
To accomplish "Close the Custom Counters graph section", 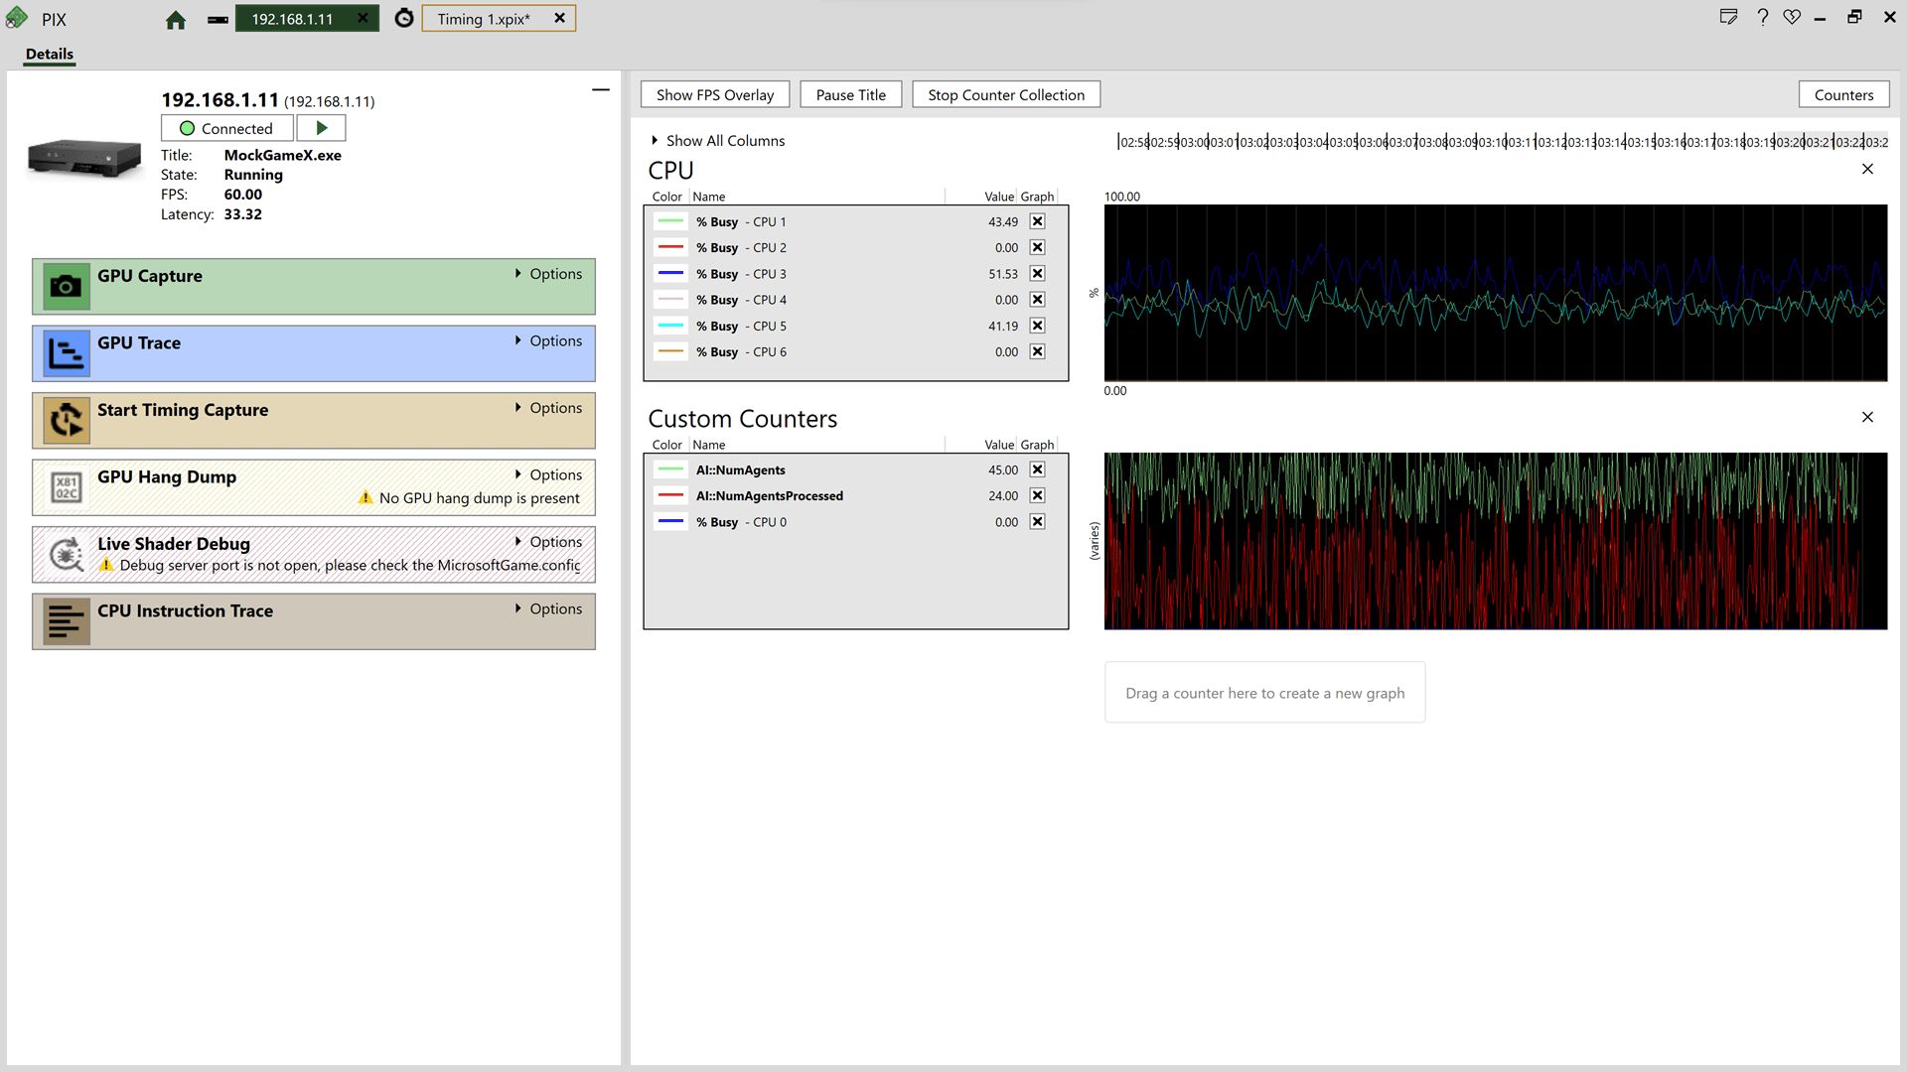I will point(1867,418).
